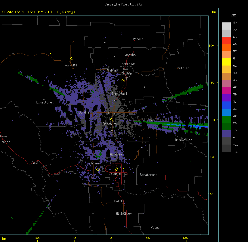The height and width of the screenshot is (242, 248).
Task: Click the Limestone label
Action: (x=44, y=102)
